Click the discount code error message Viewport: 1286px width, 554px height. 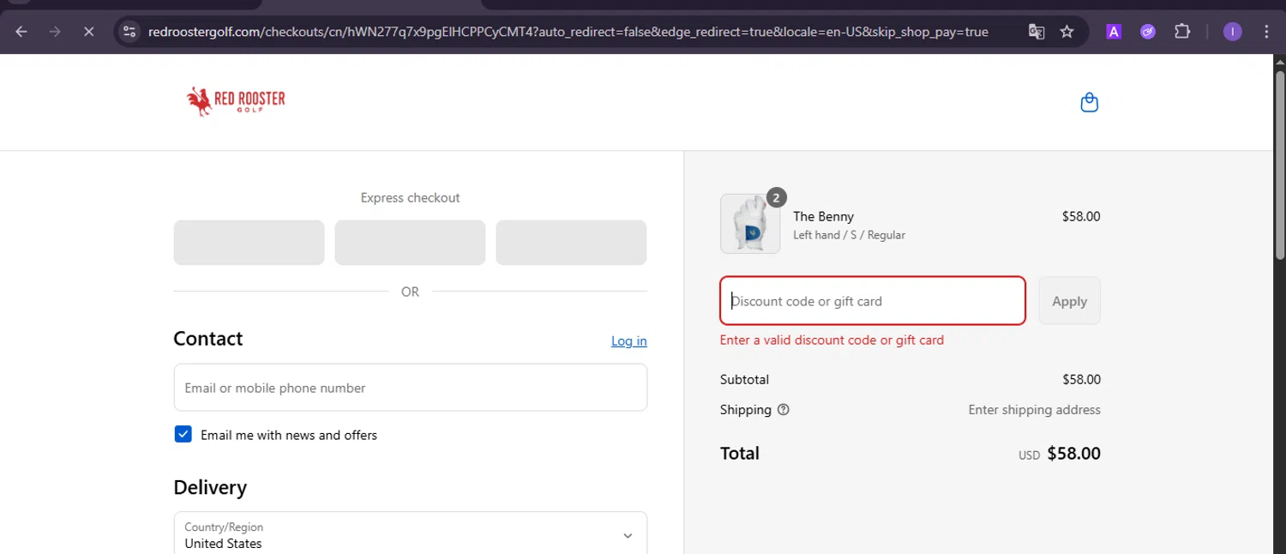pos(832,340)
